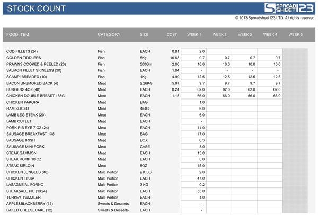Screen dimensions: 318x215
Task: Click cost 5.97 for BACON UNSMOKED BACK
Action: 175,83
